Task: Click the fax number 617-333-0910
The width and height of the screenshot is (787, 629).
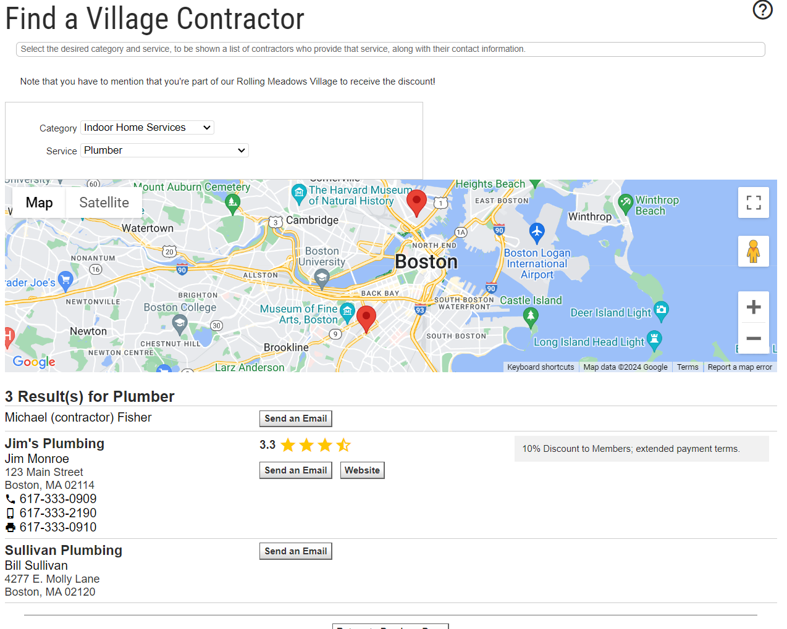Action: tap(58, 527)
